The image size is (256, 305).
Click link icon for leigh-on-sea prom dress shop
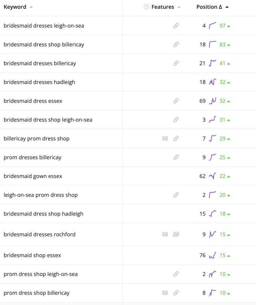tap(176, 195)
